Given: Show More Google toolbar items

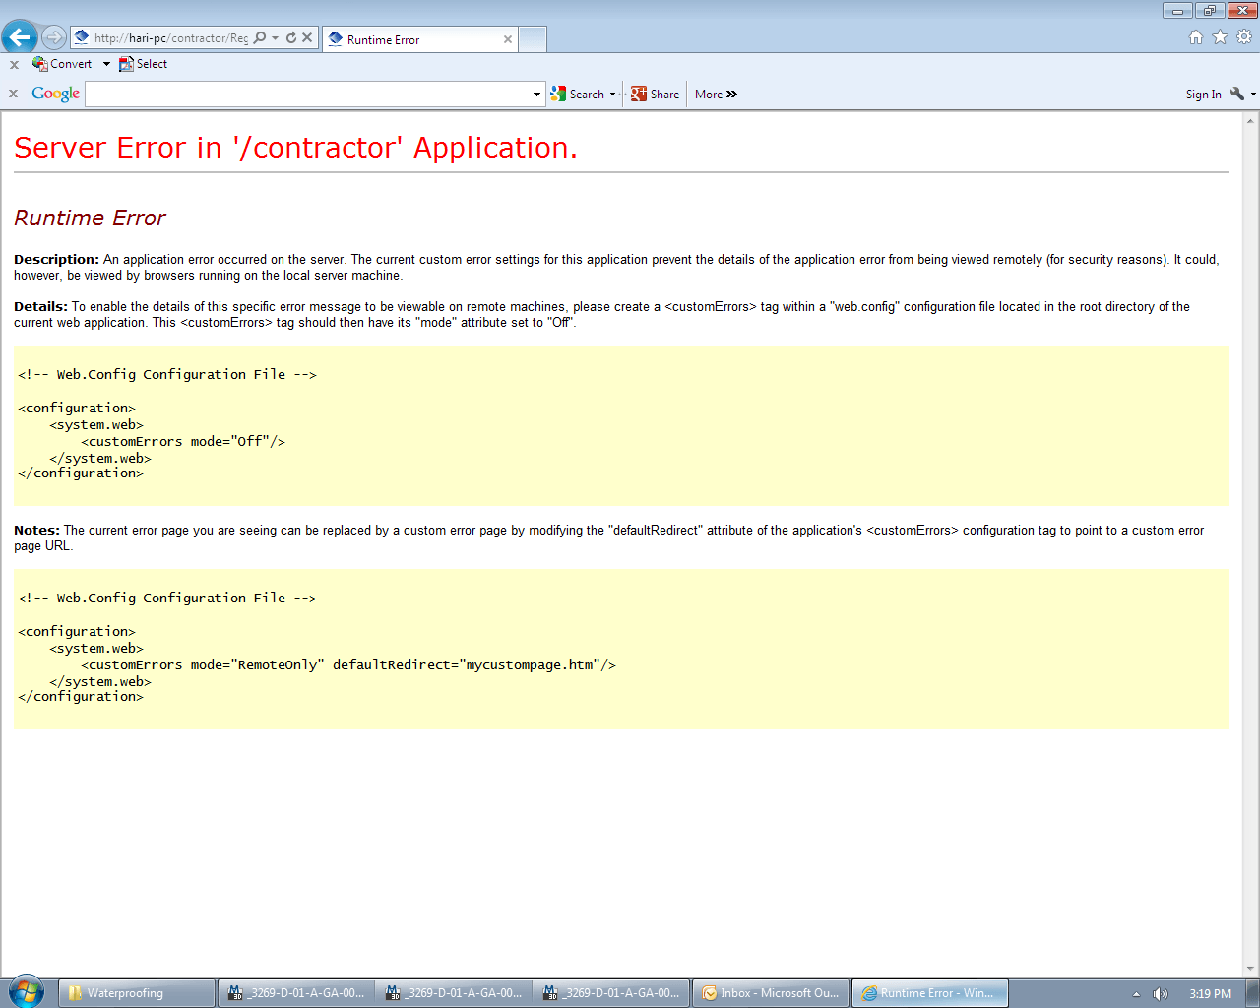Looking at the screenshot, I should tap(716, 94).
